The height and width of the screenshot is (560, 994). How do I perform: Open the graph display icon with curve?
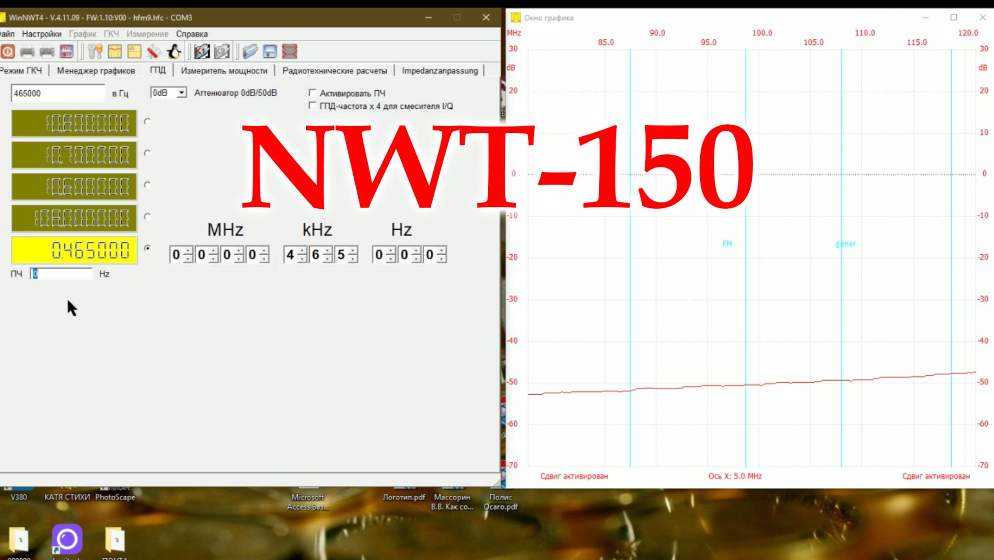[x=114, y=51]
